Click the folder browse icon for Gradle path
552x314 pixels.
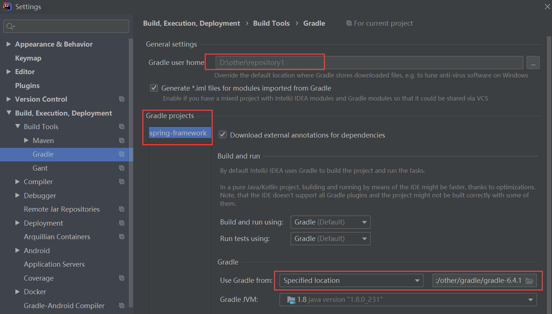tap(529, 281)
